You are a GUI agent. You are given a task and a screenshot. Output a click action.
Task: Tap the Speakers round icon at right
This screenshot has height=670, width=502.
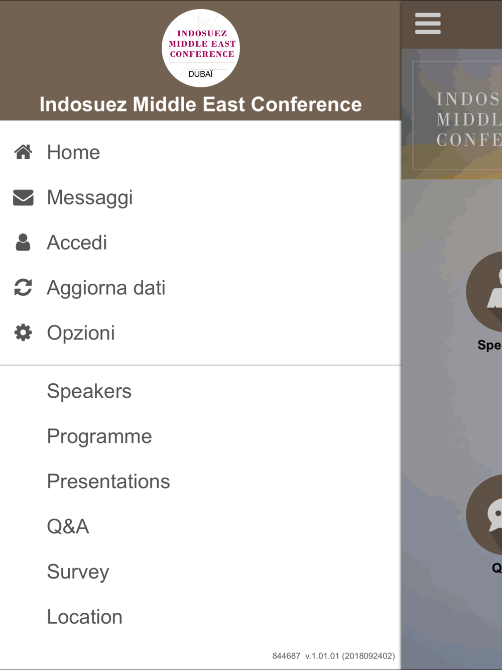(484, 292)
